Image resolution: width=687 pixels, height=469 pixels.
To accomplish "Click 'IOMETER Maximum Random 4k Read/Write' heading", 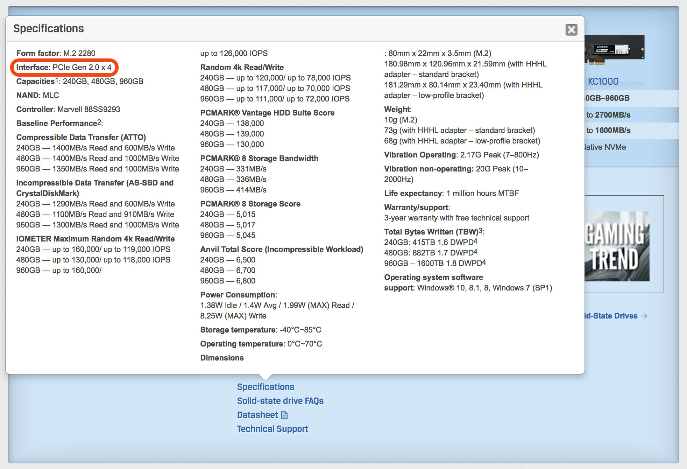I will [x=95, y=239].
